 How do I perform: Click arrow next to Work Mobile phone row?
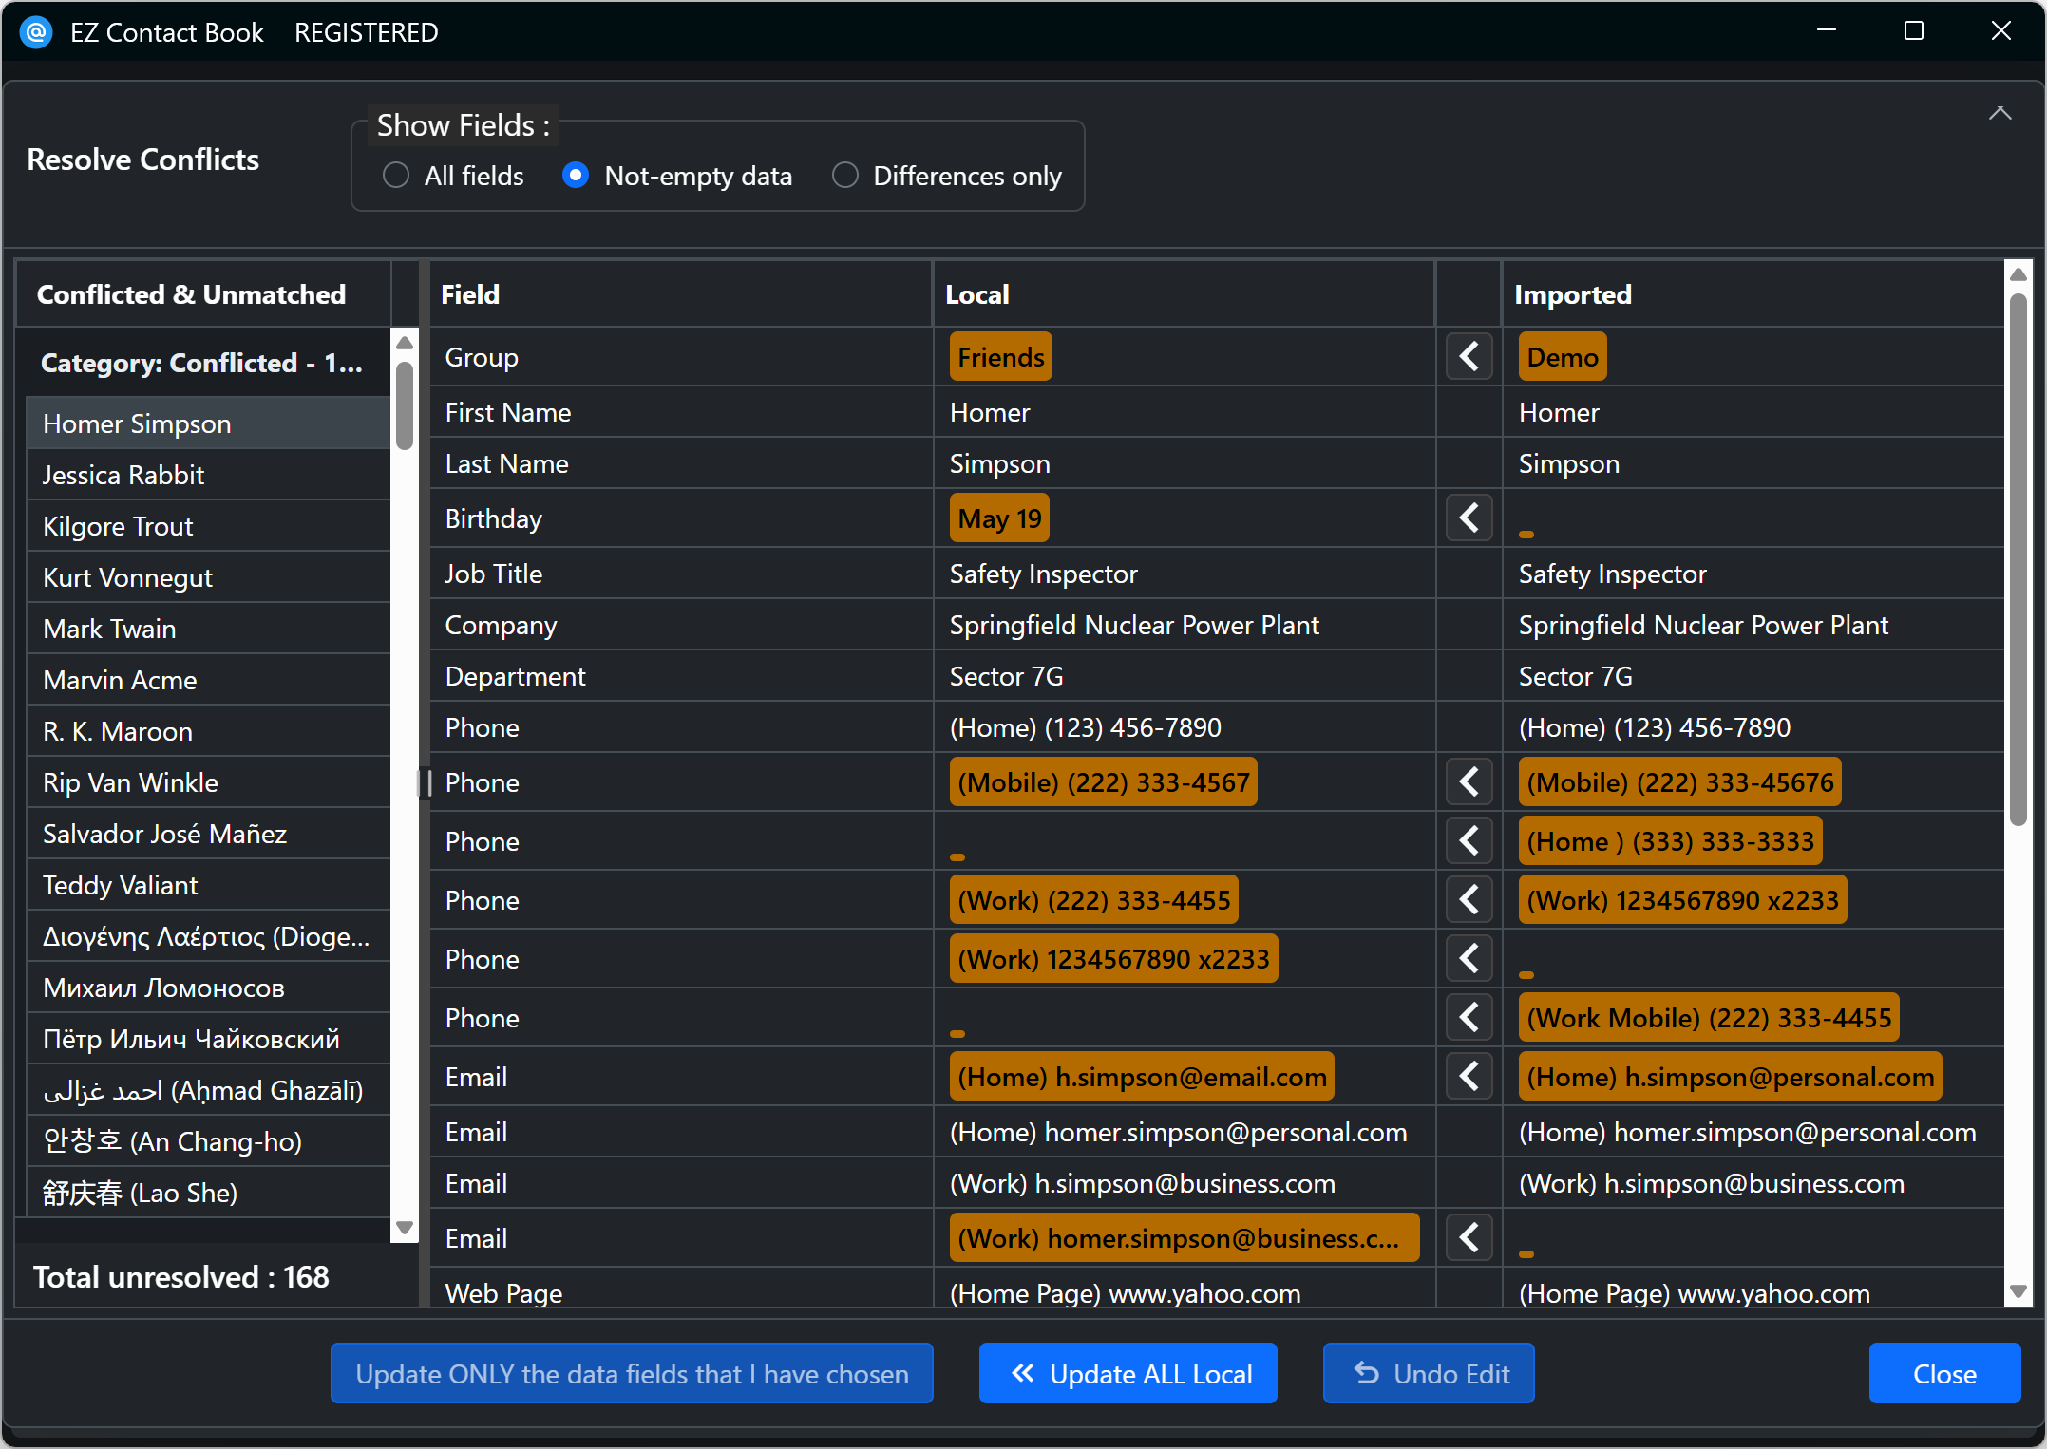[x=1469, y=1018]
